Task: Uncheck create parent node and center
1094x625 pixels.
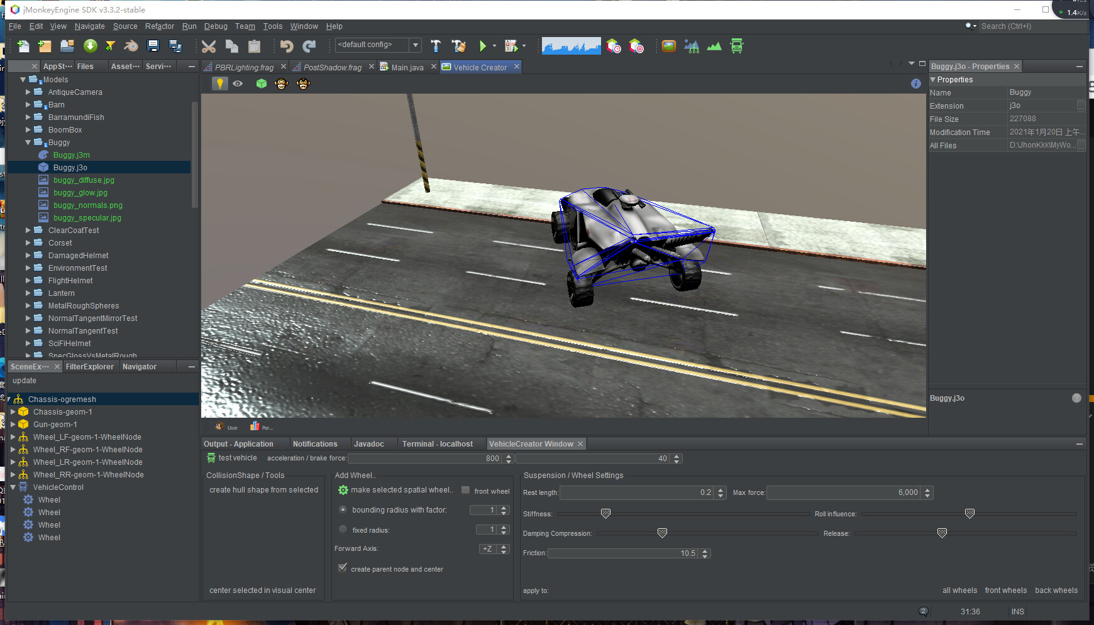Action: (343, 568)
